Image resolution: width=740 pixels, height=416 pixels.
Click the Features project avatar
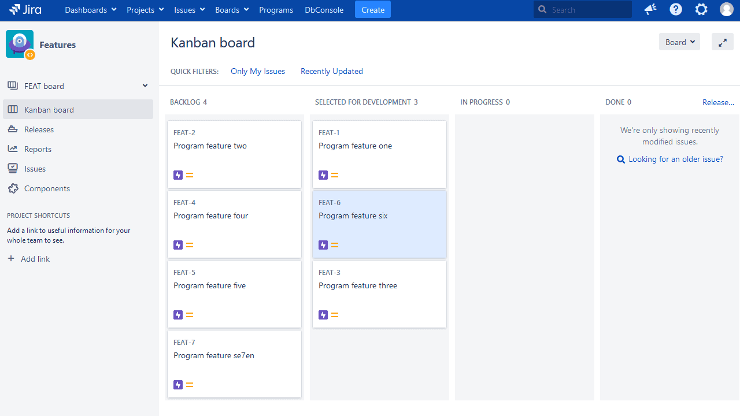click(19, 43)
